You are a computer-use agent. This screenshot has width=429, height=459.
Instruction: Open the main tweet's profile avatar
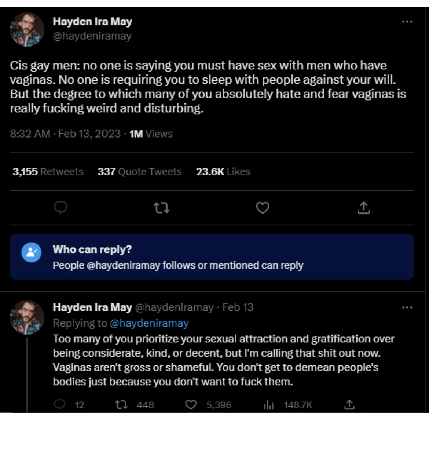(27, 29)
